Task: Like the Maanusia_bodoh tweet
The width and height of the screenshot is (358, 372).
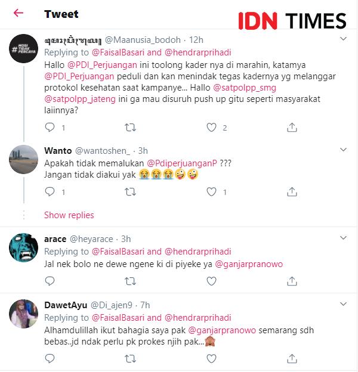Action: point(211,128)
